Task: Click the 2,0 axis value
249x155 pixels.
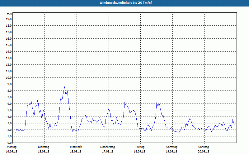Action: tap(9, 130)
